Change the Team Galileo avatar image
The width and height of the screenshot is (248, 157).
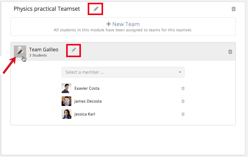pyautogui.click(x=20, y=52)
